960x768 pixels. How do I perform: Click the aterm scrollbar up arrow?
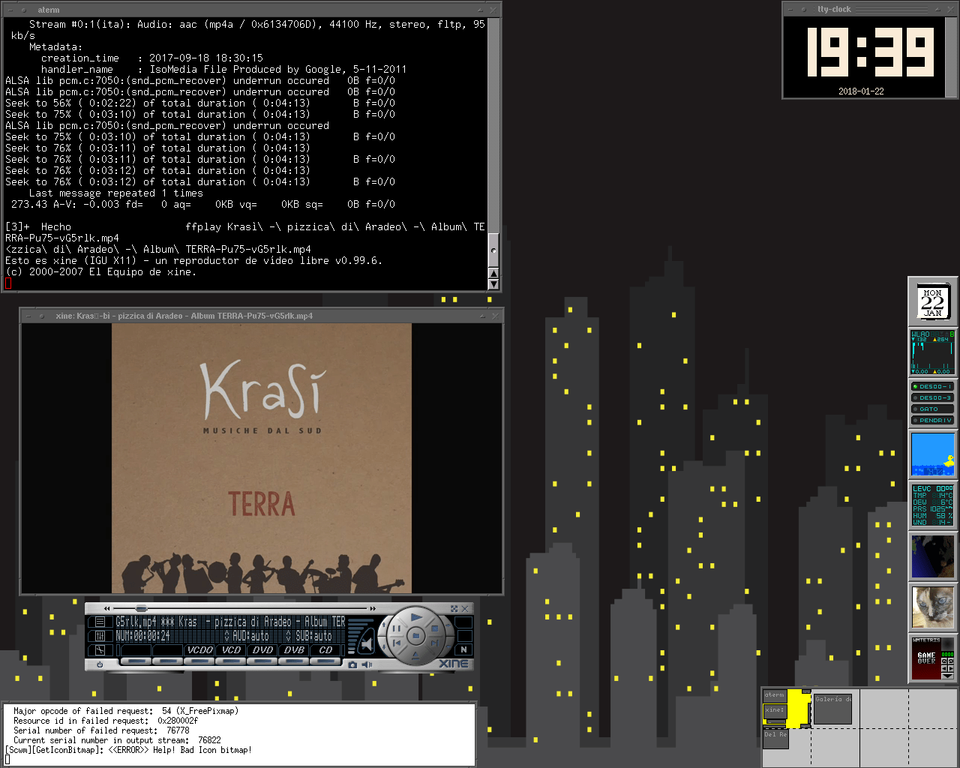493,274
